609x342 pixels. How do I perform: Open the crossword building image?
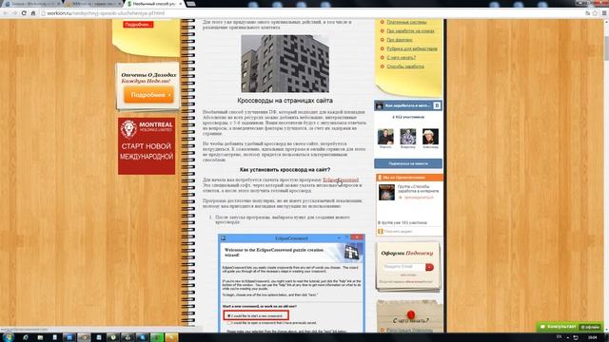[285, 64]
